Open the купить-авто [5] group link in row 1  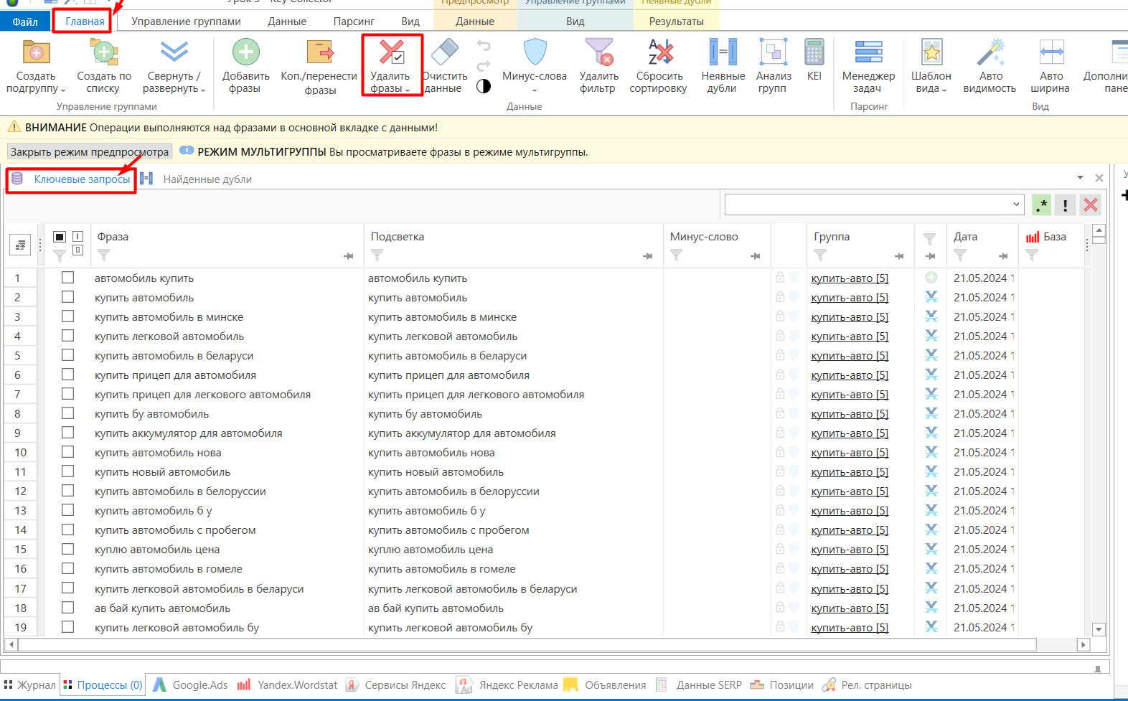click(850, 278)
